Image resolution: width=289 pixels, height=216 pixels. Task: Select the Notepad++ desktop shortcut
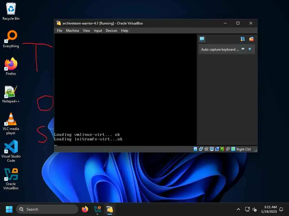tap(11, 94)
